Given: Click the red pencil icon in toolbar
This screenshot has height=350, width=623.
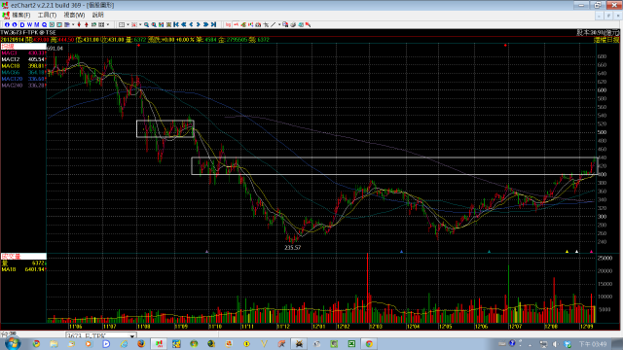Looking at the screenshot, I should (308, 24).
